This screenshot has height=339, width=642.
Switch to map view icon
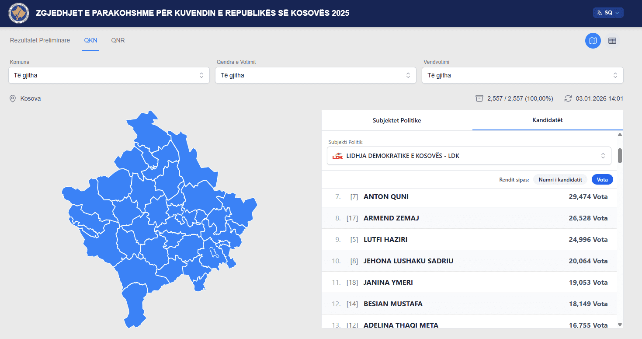coord(593,41)
